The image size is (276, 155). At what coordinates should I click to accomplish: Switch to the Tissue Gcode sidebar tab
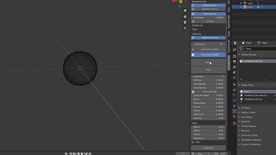(229, 46)
